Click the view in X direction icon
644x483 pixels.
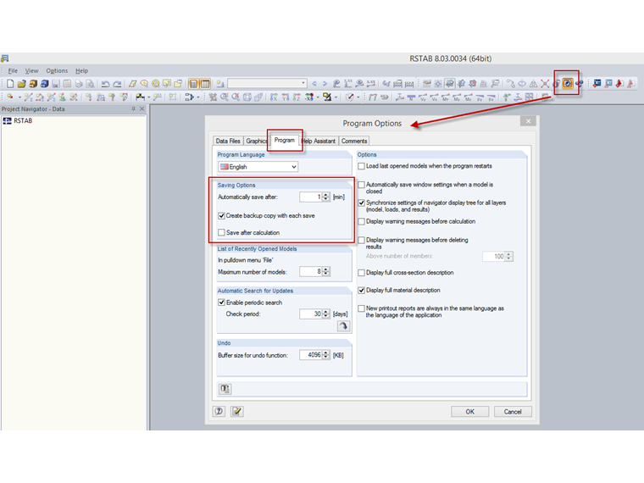coord(274,97)
